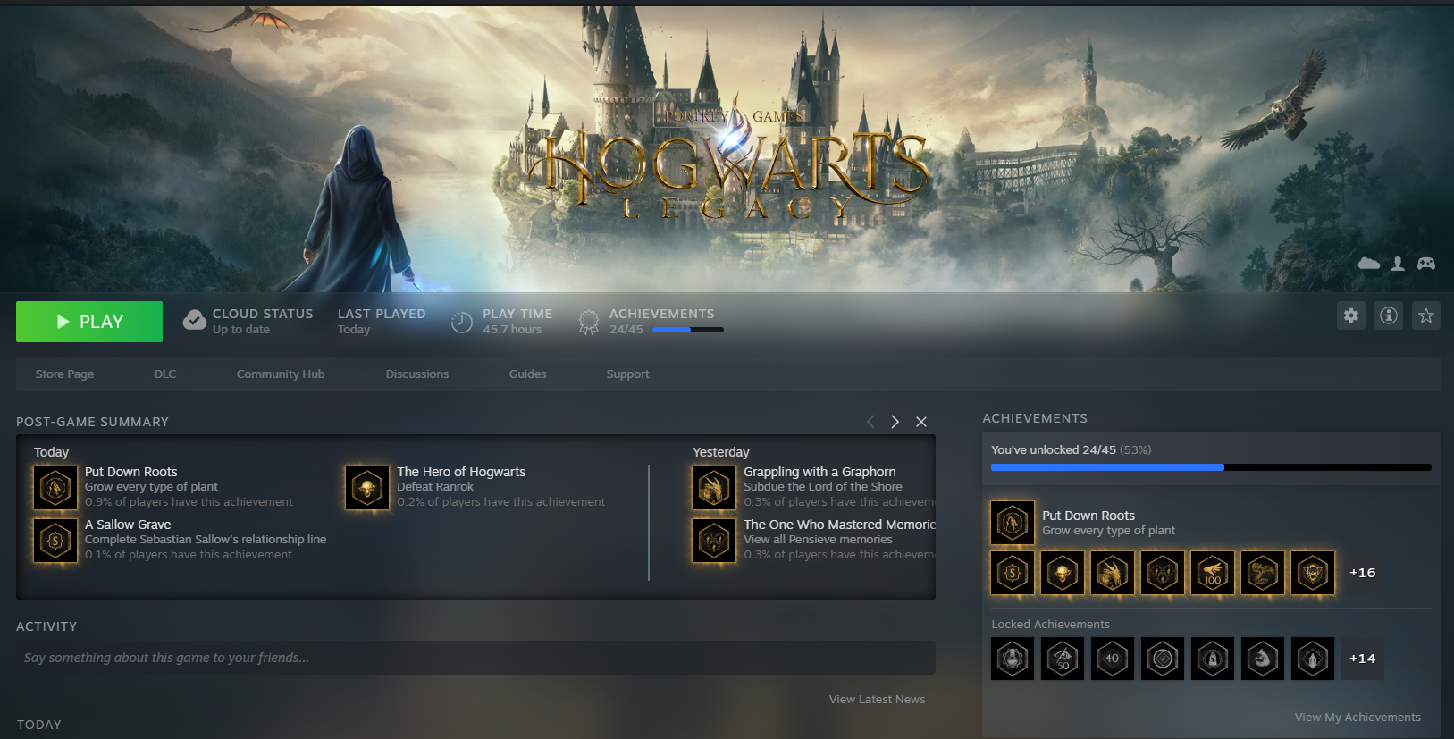Image resolution: width=1454 pixels, height=739 pixels.
Task: Select A Sallow Grave icon in Post-Game Summary
Action: click(x=55, y=541)
